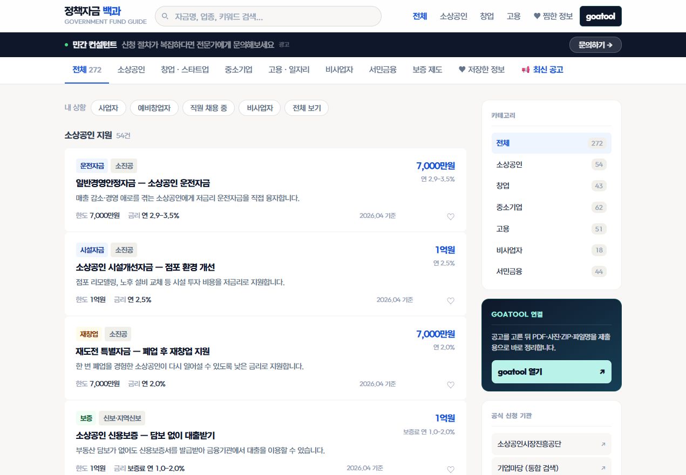Open 소상공인 신용보증 — 담보 없이 대출받기
Viewport: 686px width, 475px height.
146,436
